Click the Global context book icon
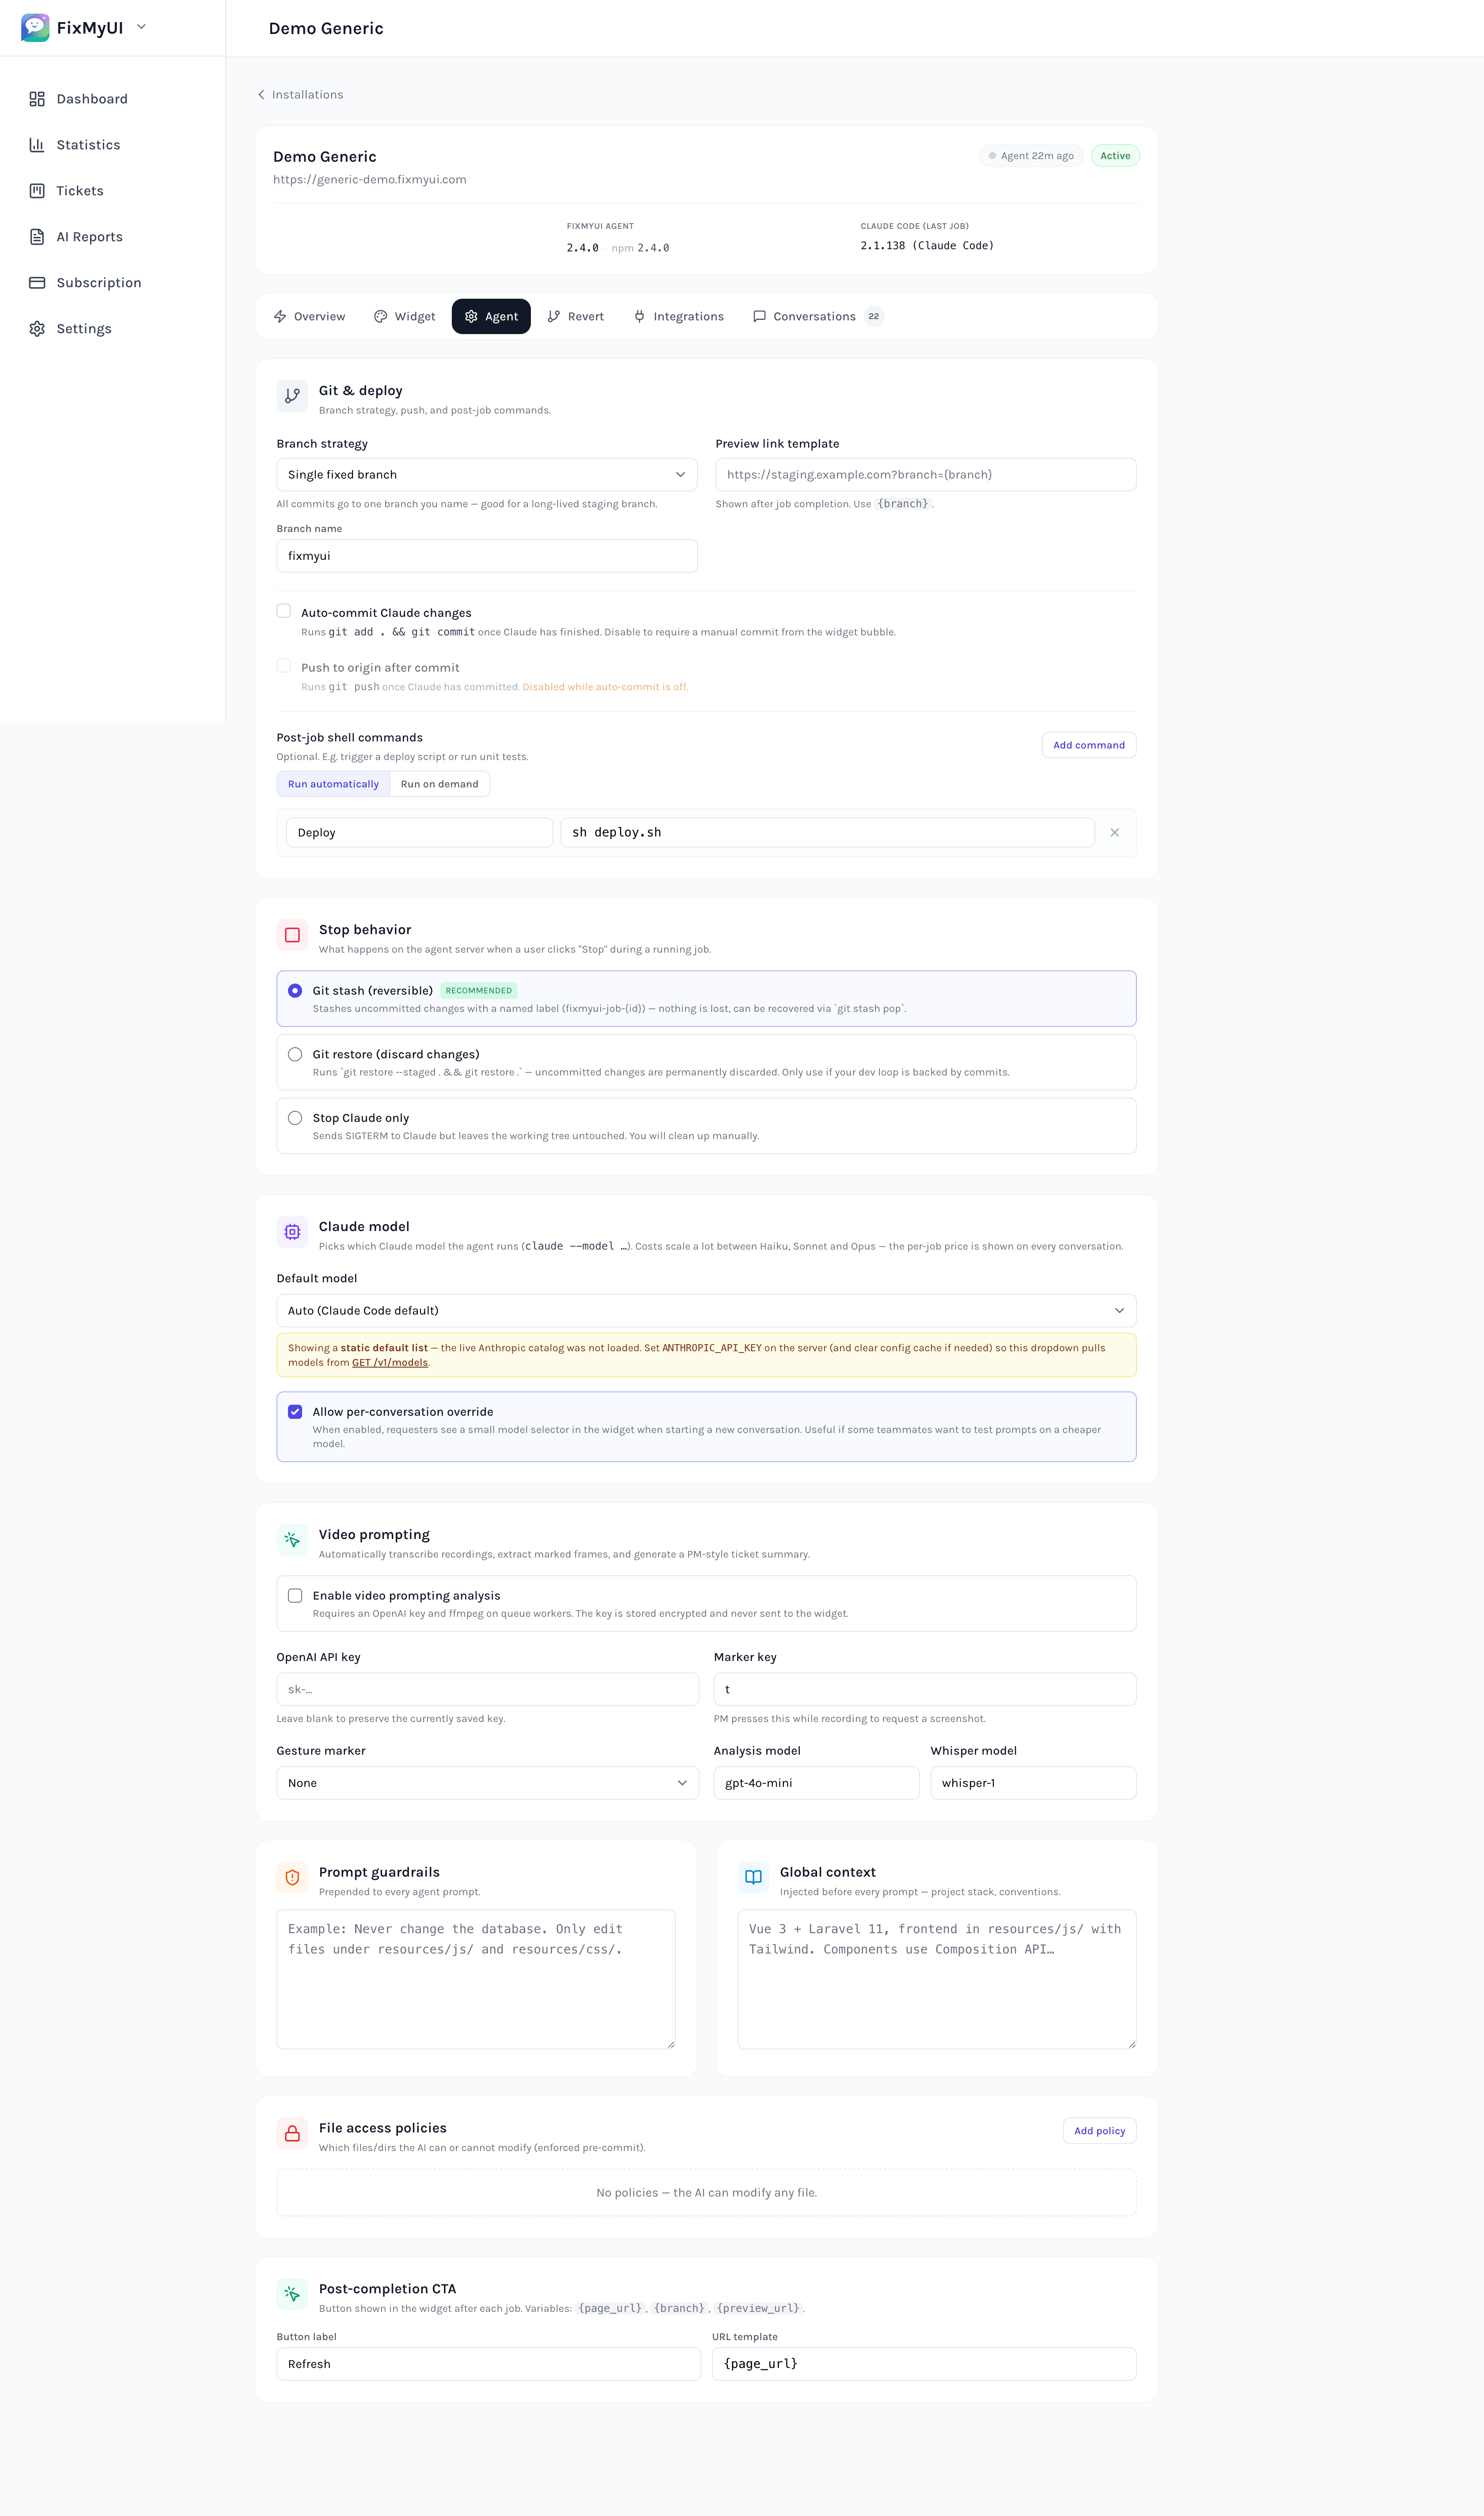Image resolution: width=1484 pixels, height=2516 pixels. click(x=753, y=1878)
